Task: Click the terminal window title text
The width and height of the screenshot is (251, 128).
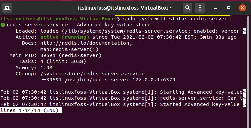Action: tap(125, 8)
